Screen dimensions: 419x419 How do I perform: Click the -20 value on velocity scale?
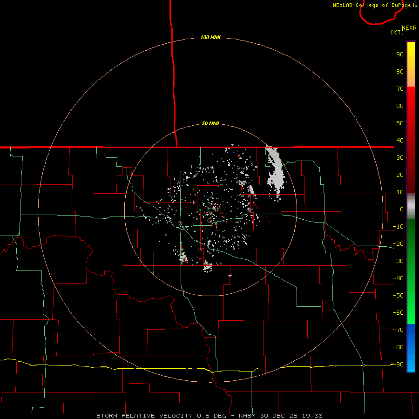[398, 243]
